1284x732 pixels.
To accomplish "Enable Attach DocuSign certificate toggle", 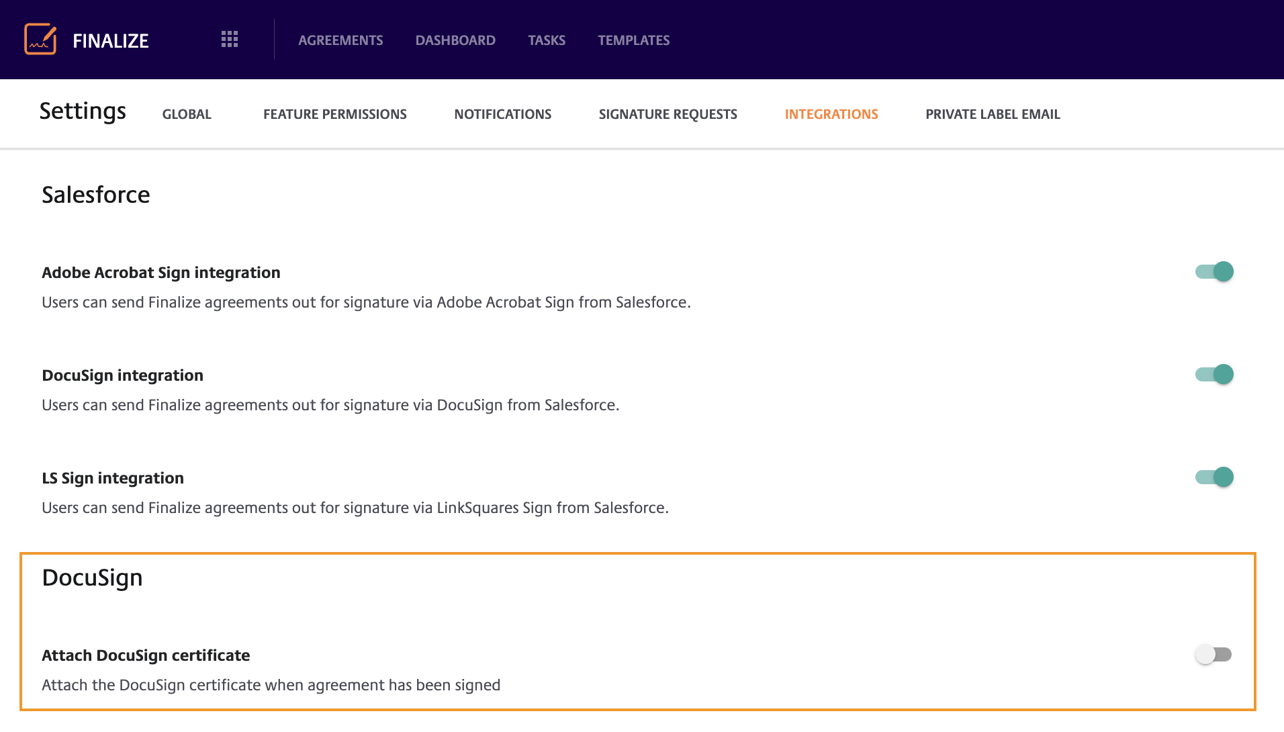I will [x=1213, y=654].
